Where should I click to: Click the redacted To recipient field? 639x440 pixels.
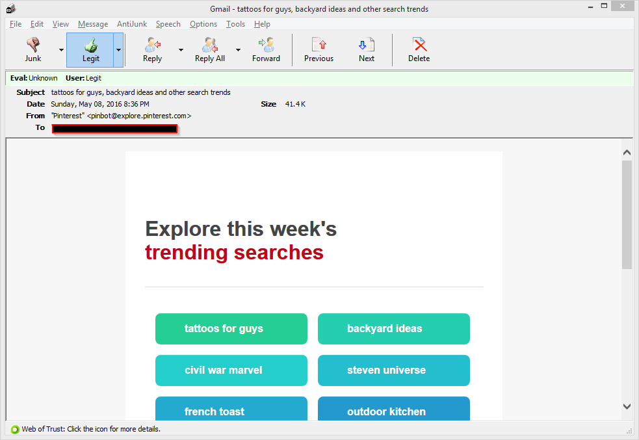(x=114, y=129)
